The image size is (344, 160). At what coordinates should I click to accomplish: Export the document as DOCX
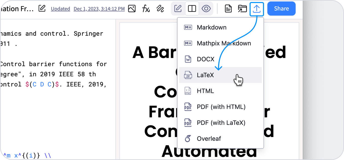(x=206, y=59)
